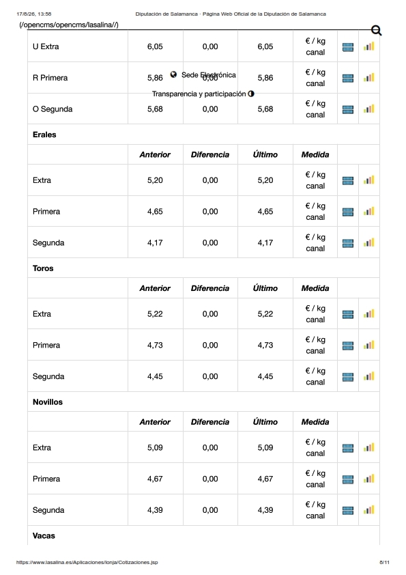The image size is (406, 575).
Task: Click the search magnifier icon
Action: (x=377, y=31)
